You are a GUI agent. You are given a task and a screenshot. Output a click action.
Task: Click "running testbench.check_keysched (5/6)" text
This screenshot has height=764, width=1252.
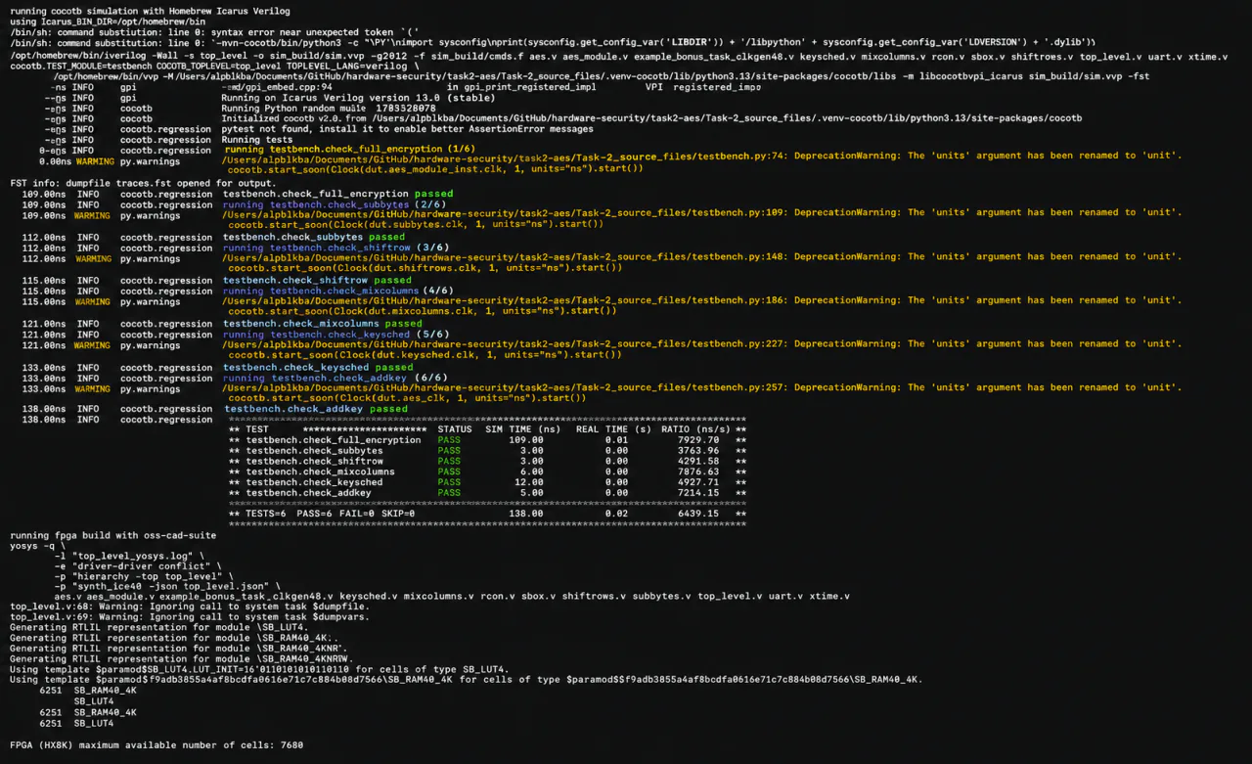[x=335, y=335]
